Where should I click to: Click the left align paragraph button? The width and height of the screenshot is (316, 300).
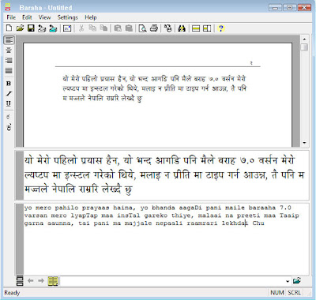9,40
